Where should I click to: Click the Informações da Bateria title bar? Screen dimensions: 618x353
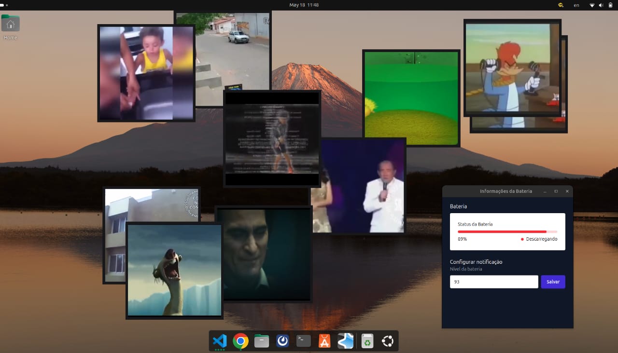click(x=507, y=191)
